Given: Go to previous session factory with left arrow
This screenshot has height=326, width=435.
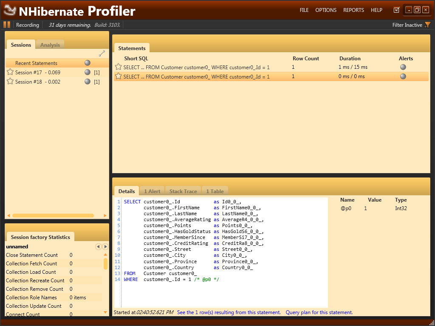Looking at the screenshot, I should [x=98, y=247].
